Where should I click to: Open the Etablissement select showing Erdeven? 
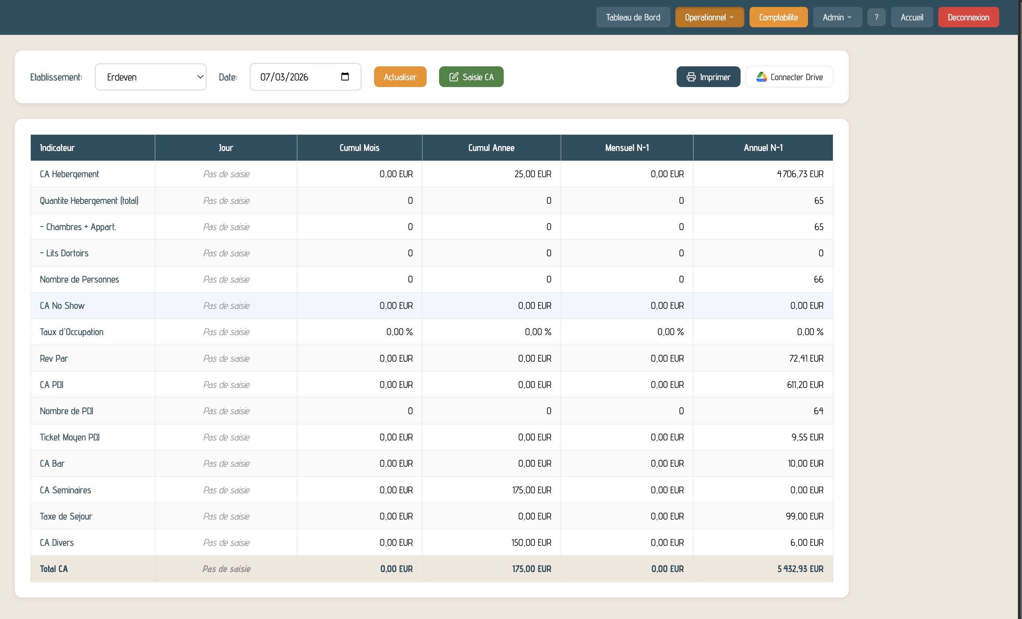[x=150, y=77]
